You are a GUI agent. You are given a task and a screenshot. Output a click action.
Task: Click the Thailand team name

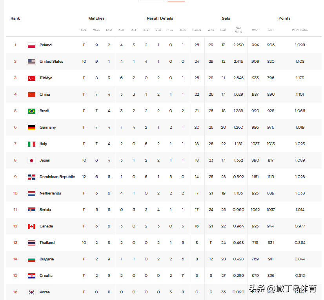coord(47,243)
